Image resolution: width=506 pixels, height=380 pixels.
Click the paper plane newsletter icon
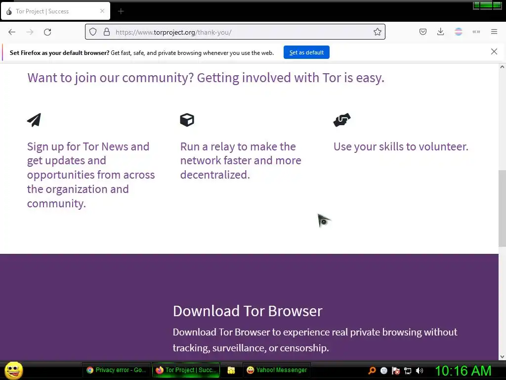tap(34, 120)
